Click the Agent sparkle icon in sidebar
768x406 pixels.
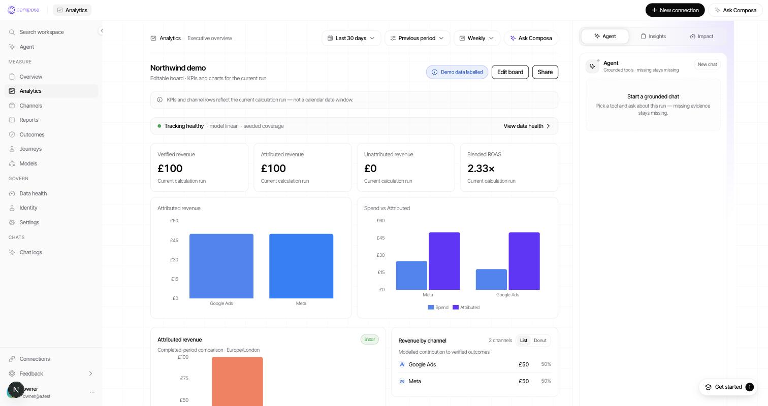(x=12, y=47)
